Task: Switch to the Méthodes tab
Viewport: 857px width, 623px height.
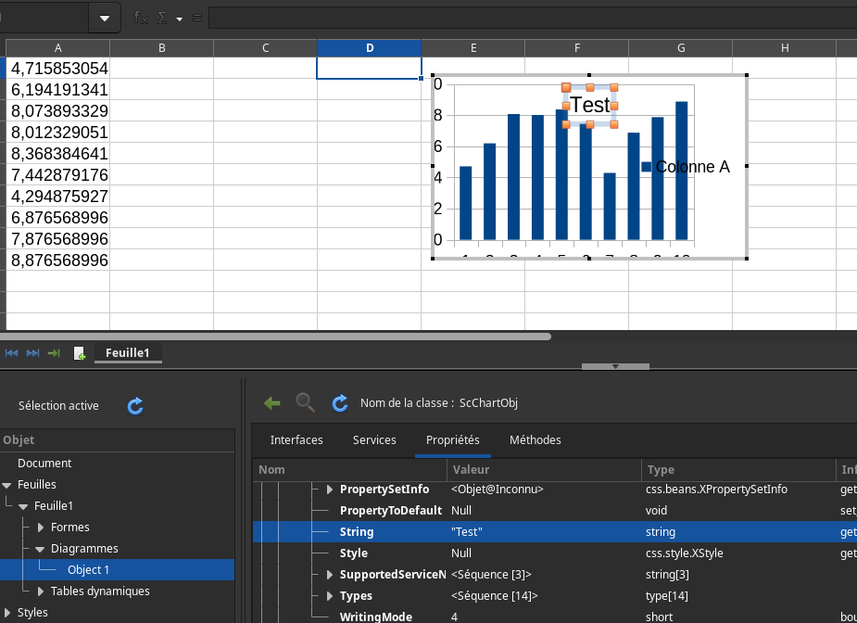Action: 535,440
